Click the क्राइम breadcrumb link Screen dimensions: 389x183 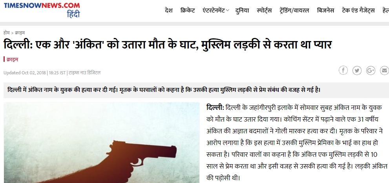20,32
